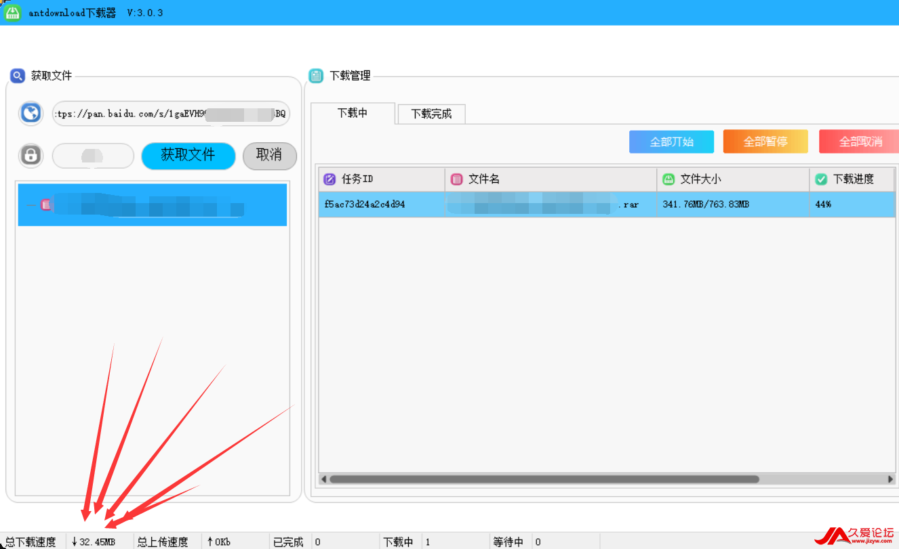Click the 总上传速度 status label
Screen dimensions: 899x549
pyautogui.click(x=163, y=542)
